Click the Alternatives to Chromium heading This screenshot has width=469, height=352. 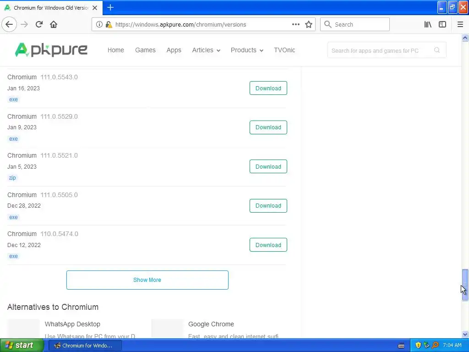tap(53, 307)
